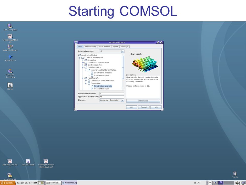Switch to the Model Library tab
The width and height of the screenshot is (246, 185).
(90, 47)
